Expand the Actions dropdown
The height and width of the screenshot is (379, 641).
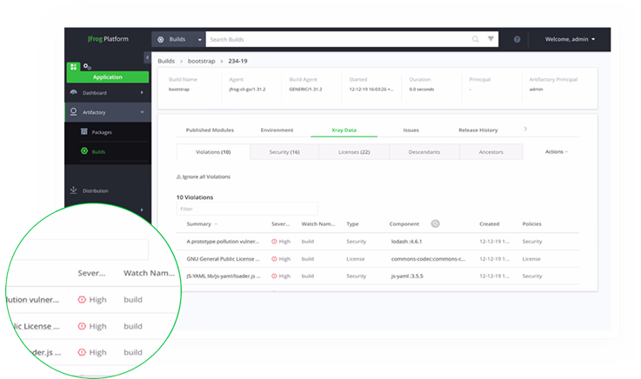(x=556, y=152)
